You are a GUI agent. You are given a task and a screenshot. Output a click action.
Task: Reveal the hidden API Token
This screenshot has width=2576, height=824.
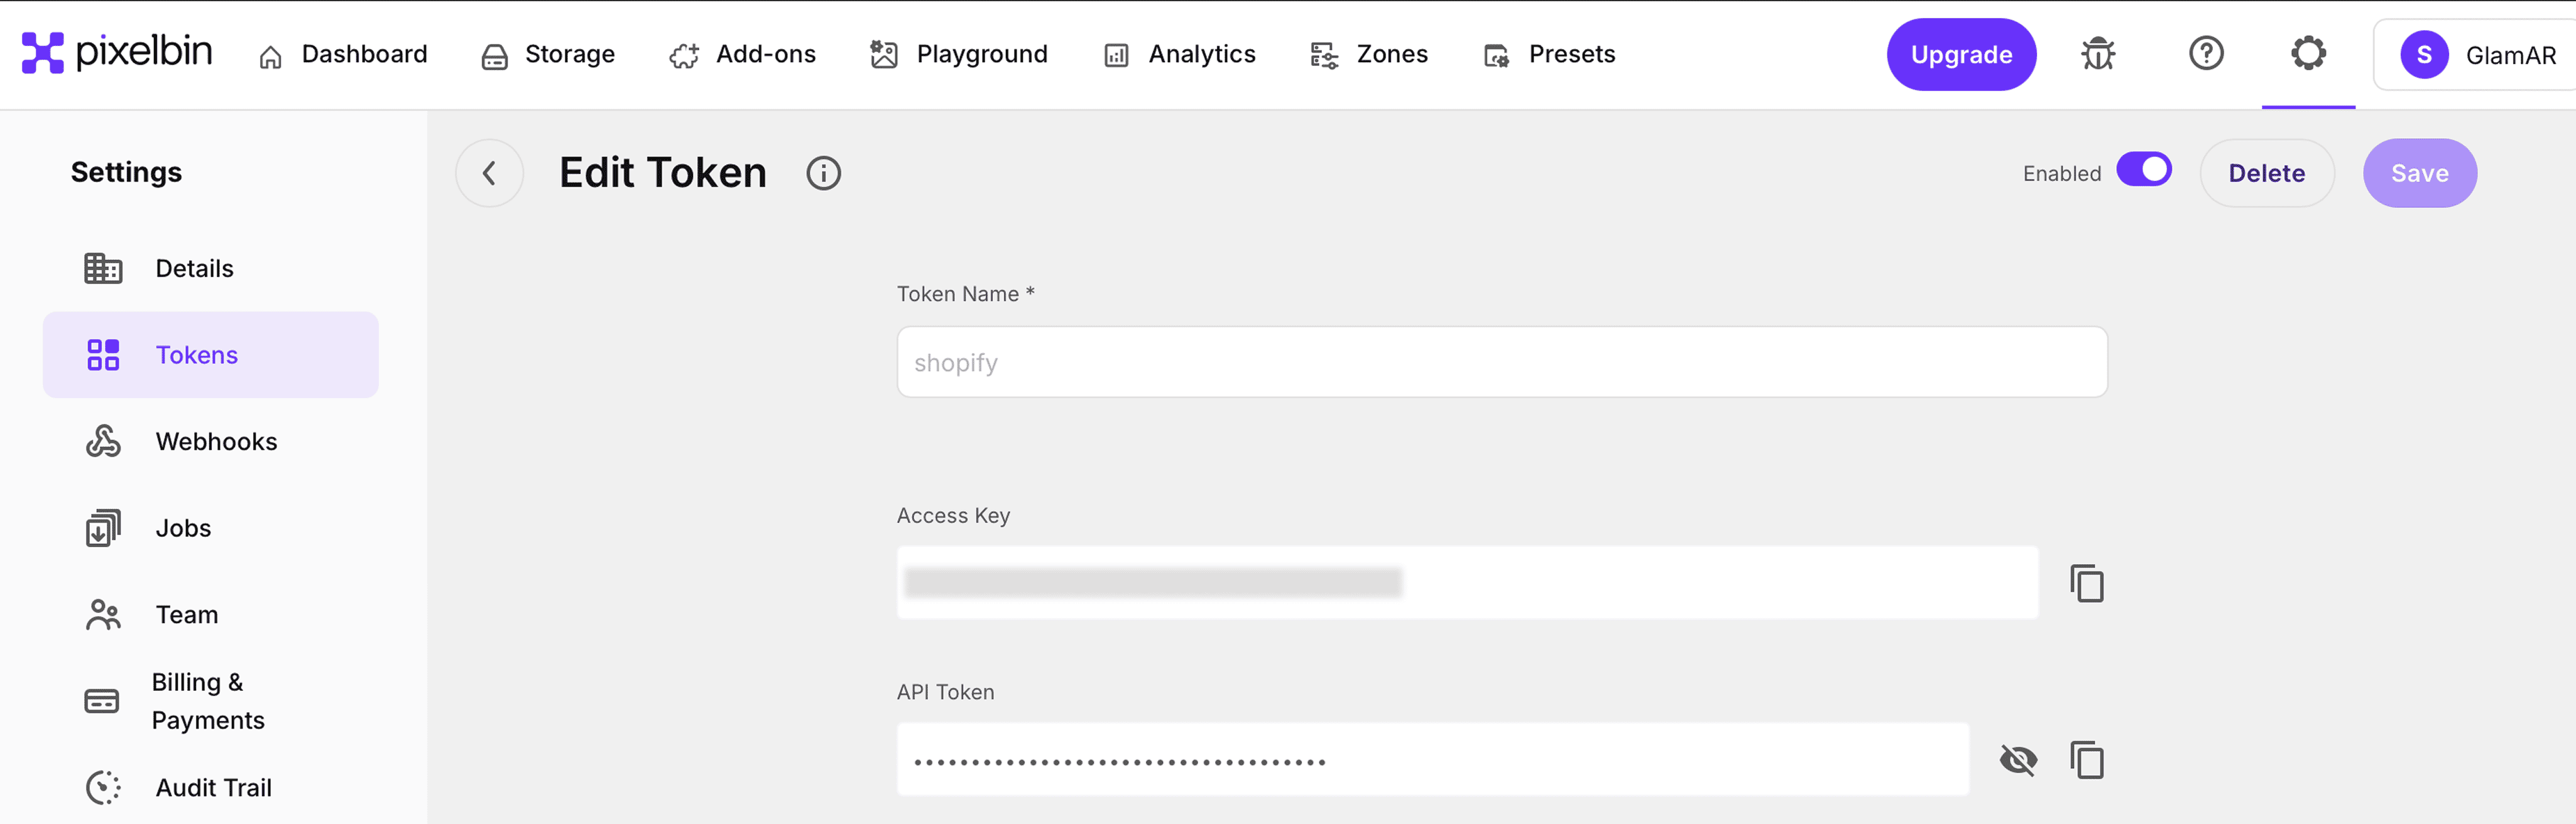point(2018,760)
